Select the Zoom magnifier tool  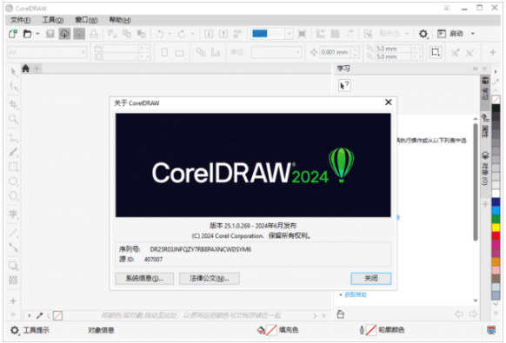coord(13,119)
